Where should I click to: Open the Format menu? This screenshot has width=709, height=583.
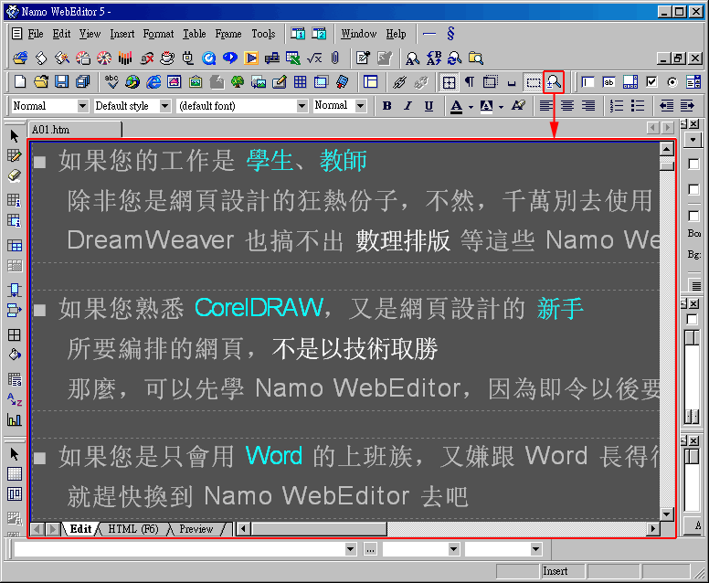158,34
